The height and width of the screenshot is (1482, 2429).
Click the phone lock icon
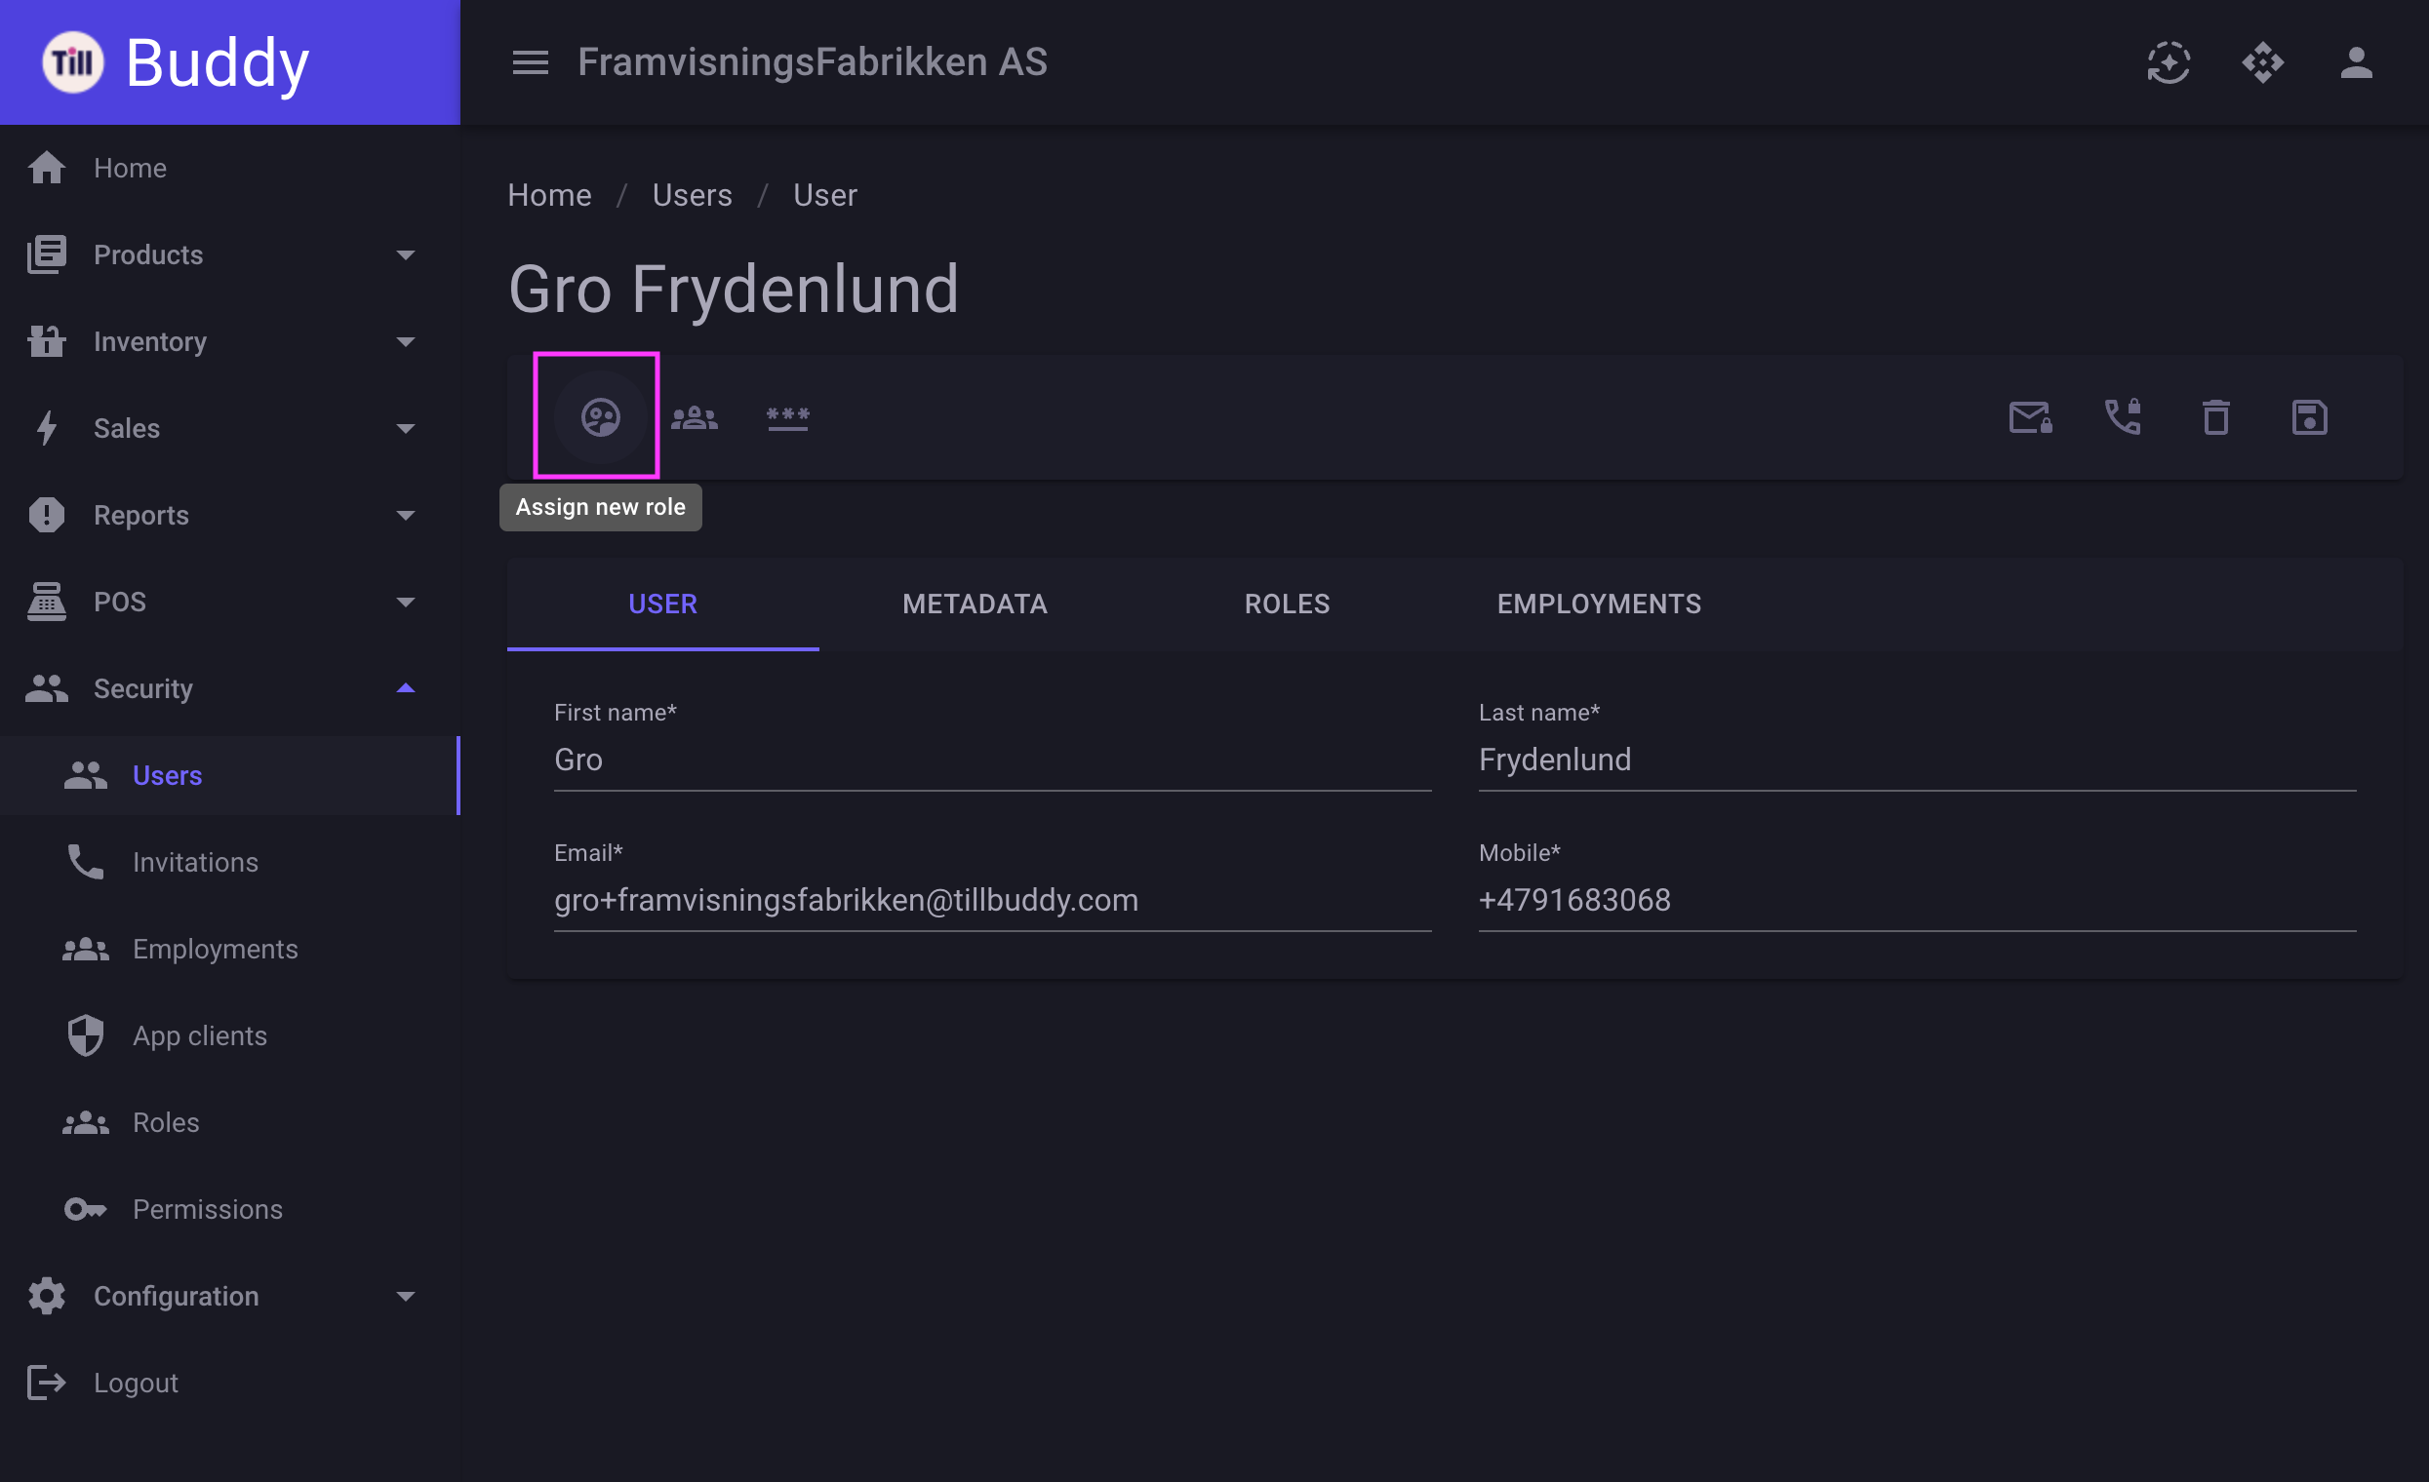coord(2124,417)
